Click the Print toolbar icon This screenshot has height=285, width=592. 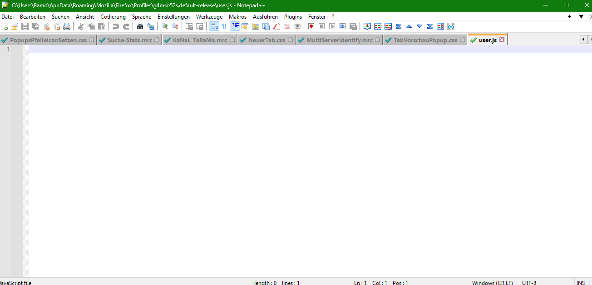[x=67, y=26]
